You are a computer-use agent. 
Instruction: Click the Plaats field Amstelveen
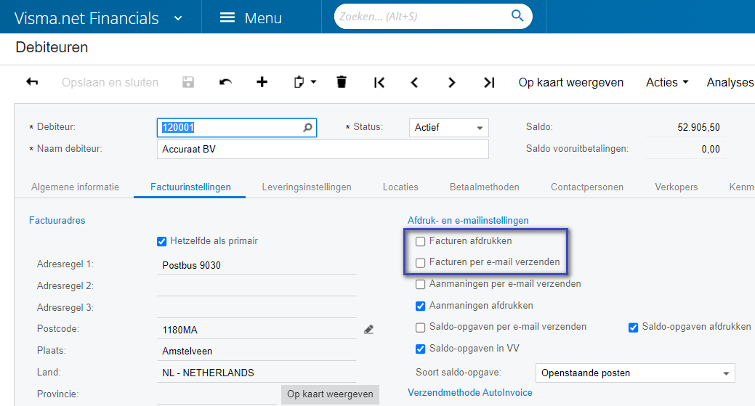click(x=257, y=351)
